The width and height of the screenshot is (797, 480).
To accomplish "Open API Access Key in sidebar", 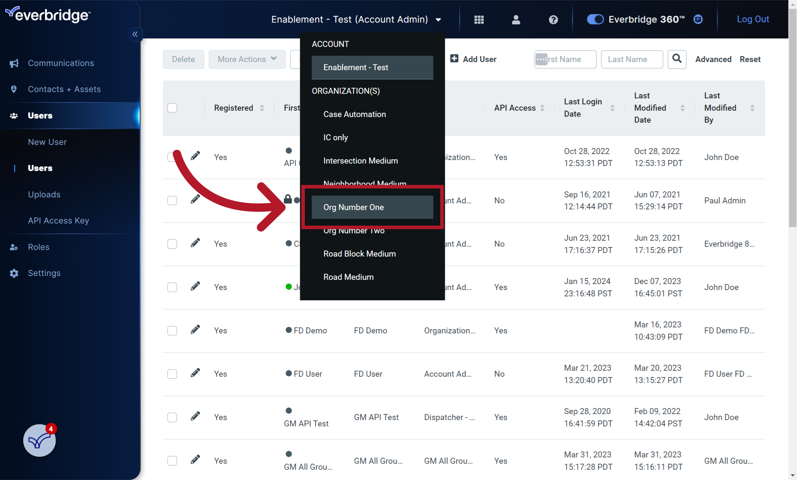I will point(59,221).
